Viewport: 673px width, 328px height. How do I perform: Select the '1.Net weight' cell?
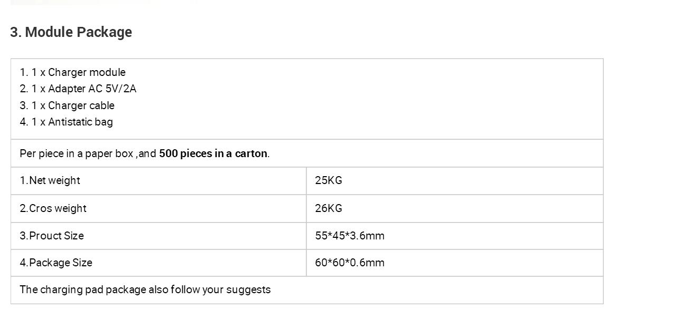click(158, 181)
